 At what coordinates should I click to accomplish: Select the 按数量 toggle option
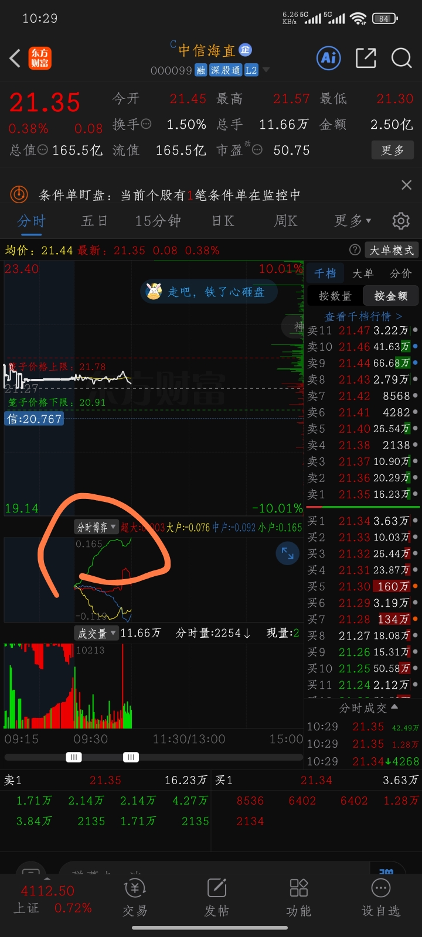click(x=335, y=296)
